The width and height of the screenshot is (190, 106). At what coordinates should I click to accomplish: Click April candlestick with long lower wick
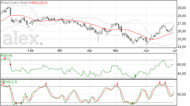tap(98, 37)
